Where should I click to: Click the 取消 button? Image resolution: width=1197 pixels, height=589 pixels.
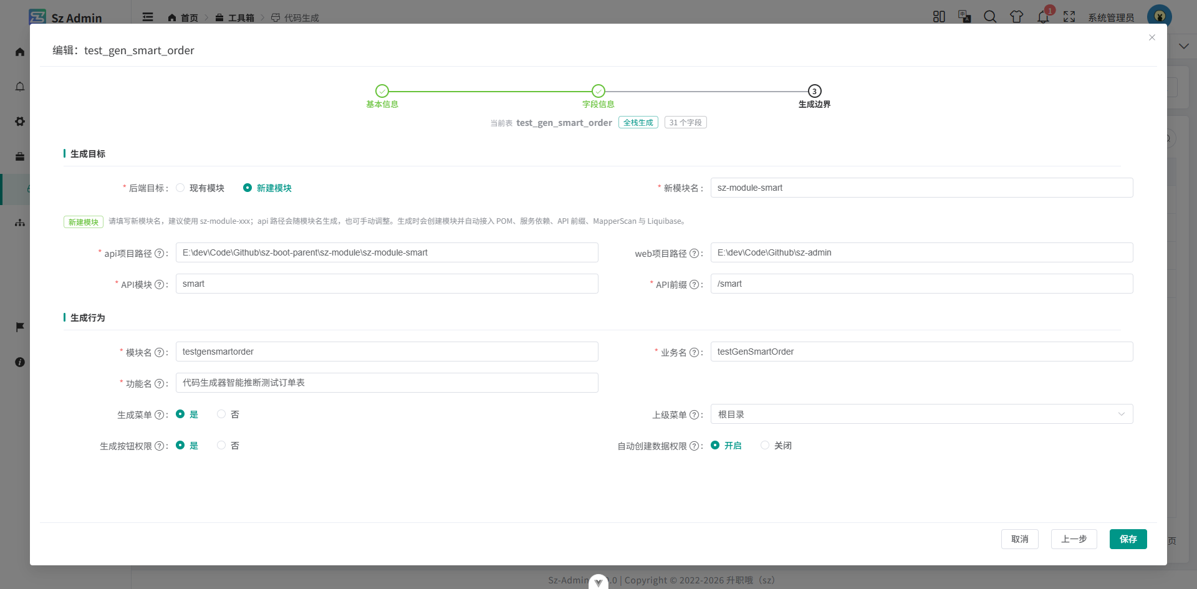1020,539
